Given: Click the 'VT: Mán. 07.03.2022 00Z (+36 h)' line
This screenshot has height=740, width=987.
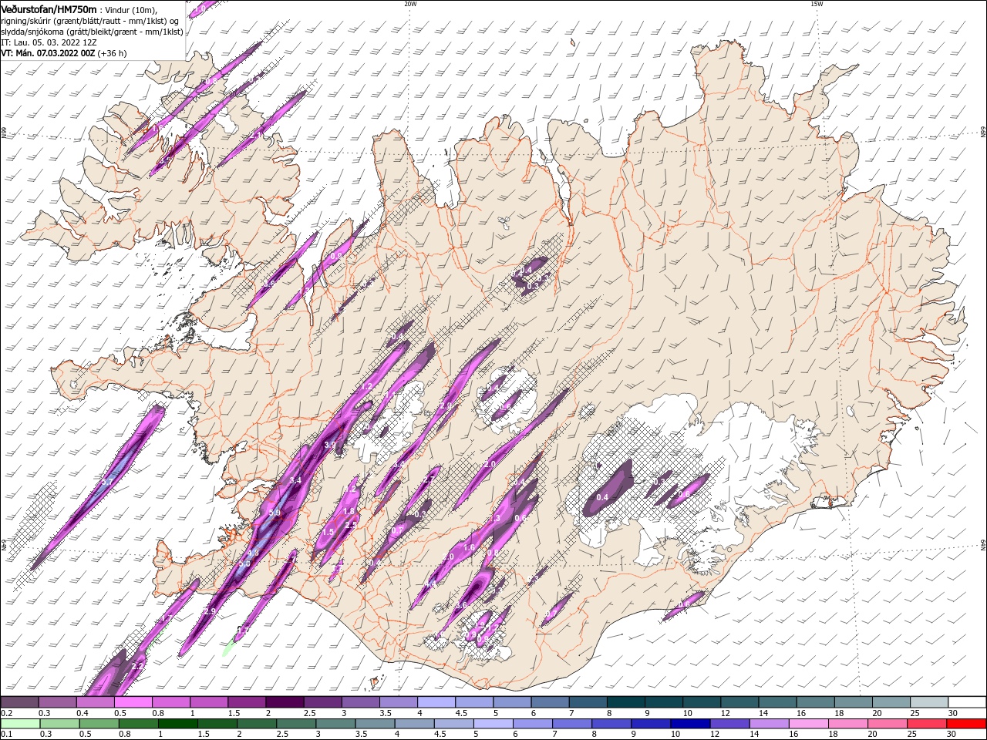Looking at the screenshot, I should pyautogui.click(x=64, y=53).
